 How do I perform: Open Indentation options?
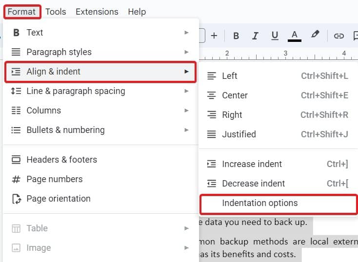278,203
